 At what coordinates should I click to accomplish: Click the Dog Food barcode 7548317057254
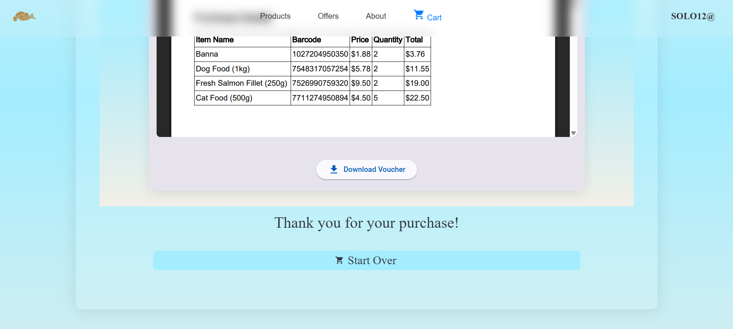[320, 69]
